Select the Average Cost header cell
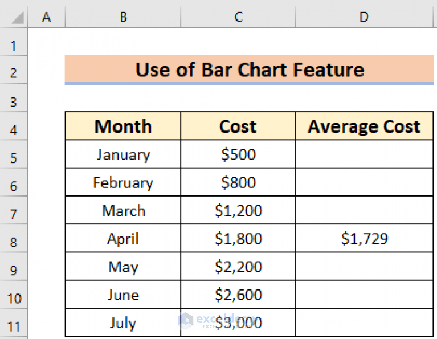The image size is (437, 339). pyautogui.click(x=364, y=126)
